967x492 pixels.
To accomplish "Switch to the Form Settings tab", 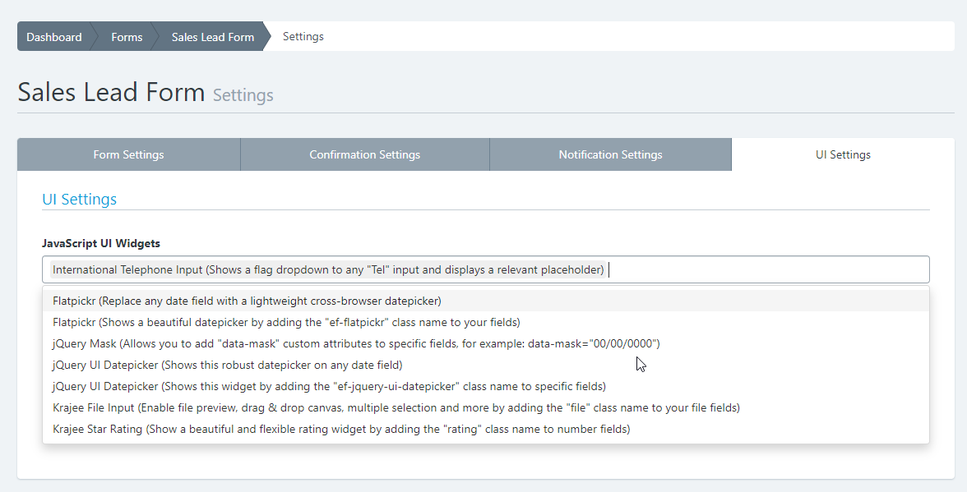I will pyautogui.click(x=128, y=154).
